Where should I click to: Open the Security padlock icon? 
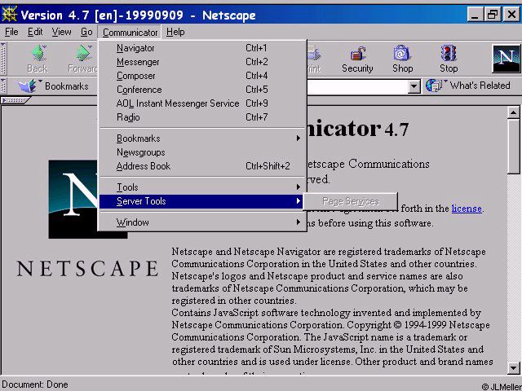(357, 54)
